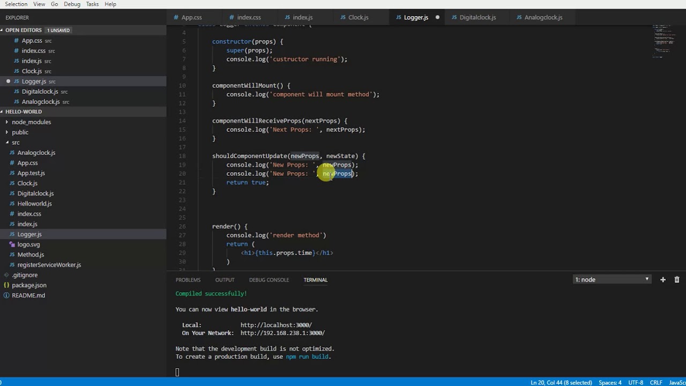
Task: Open the View menu
Action: pyautogui.click(x=39, y=4)
